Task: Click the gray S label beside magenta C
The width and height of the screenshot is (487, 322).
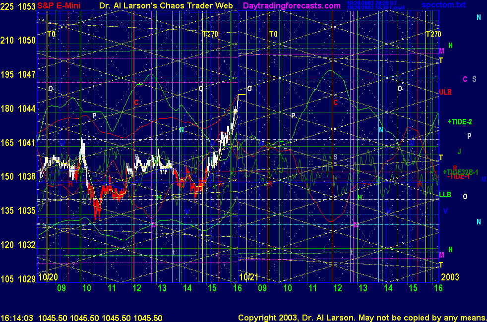Action: (x=474, y=79)
